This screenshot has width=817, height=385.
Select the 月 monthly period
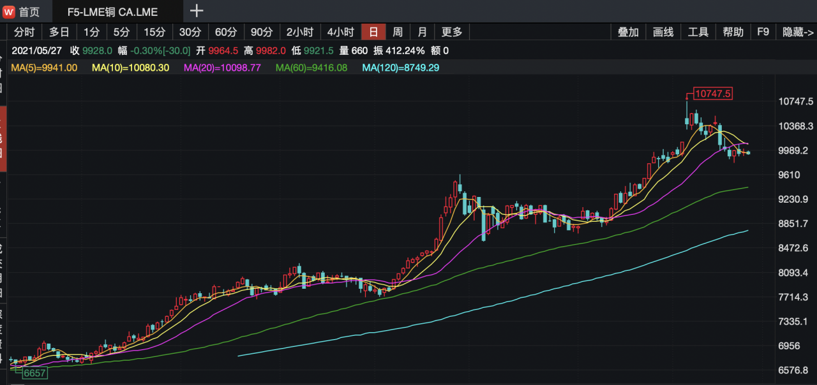(x=422, y=32)
